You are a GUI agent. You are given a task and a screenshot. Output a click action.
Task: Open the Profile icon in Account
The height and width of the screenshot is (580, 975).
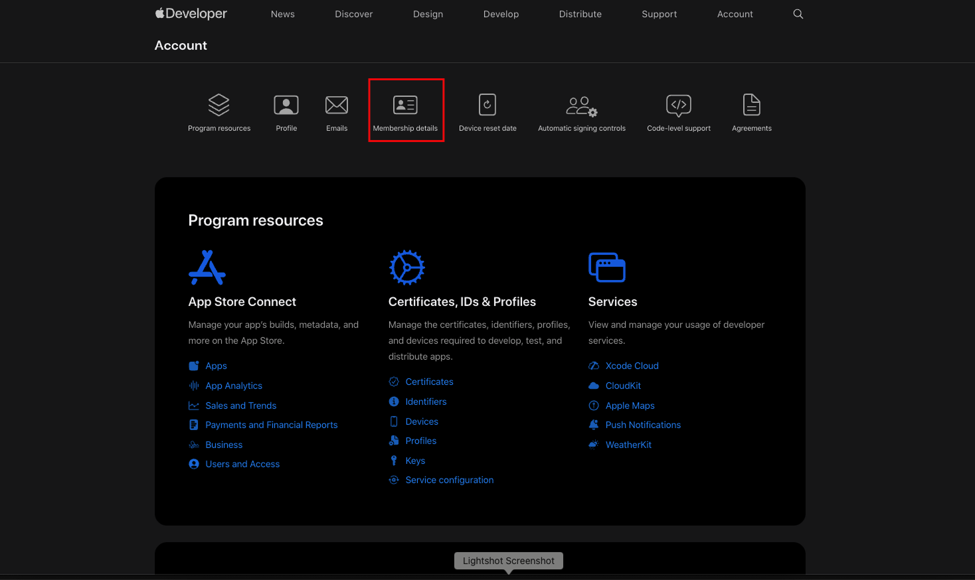tap(286, 105)
